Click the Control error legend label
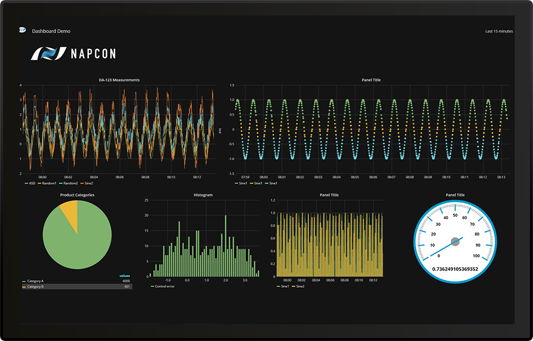 click(x=164, y=286)
